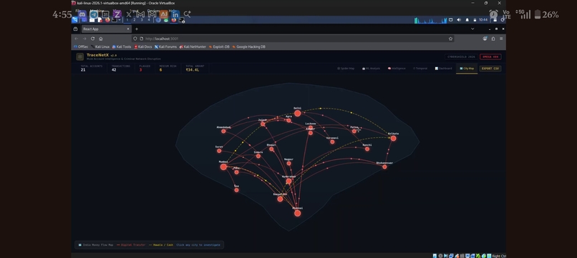The image size is (577, 258).
Task: Click the Kali panel volume icon
Action: 459,20
